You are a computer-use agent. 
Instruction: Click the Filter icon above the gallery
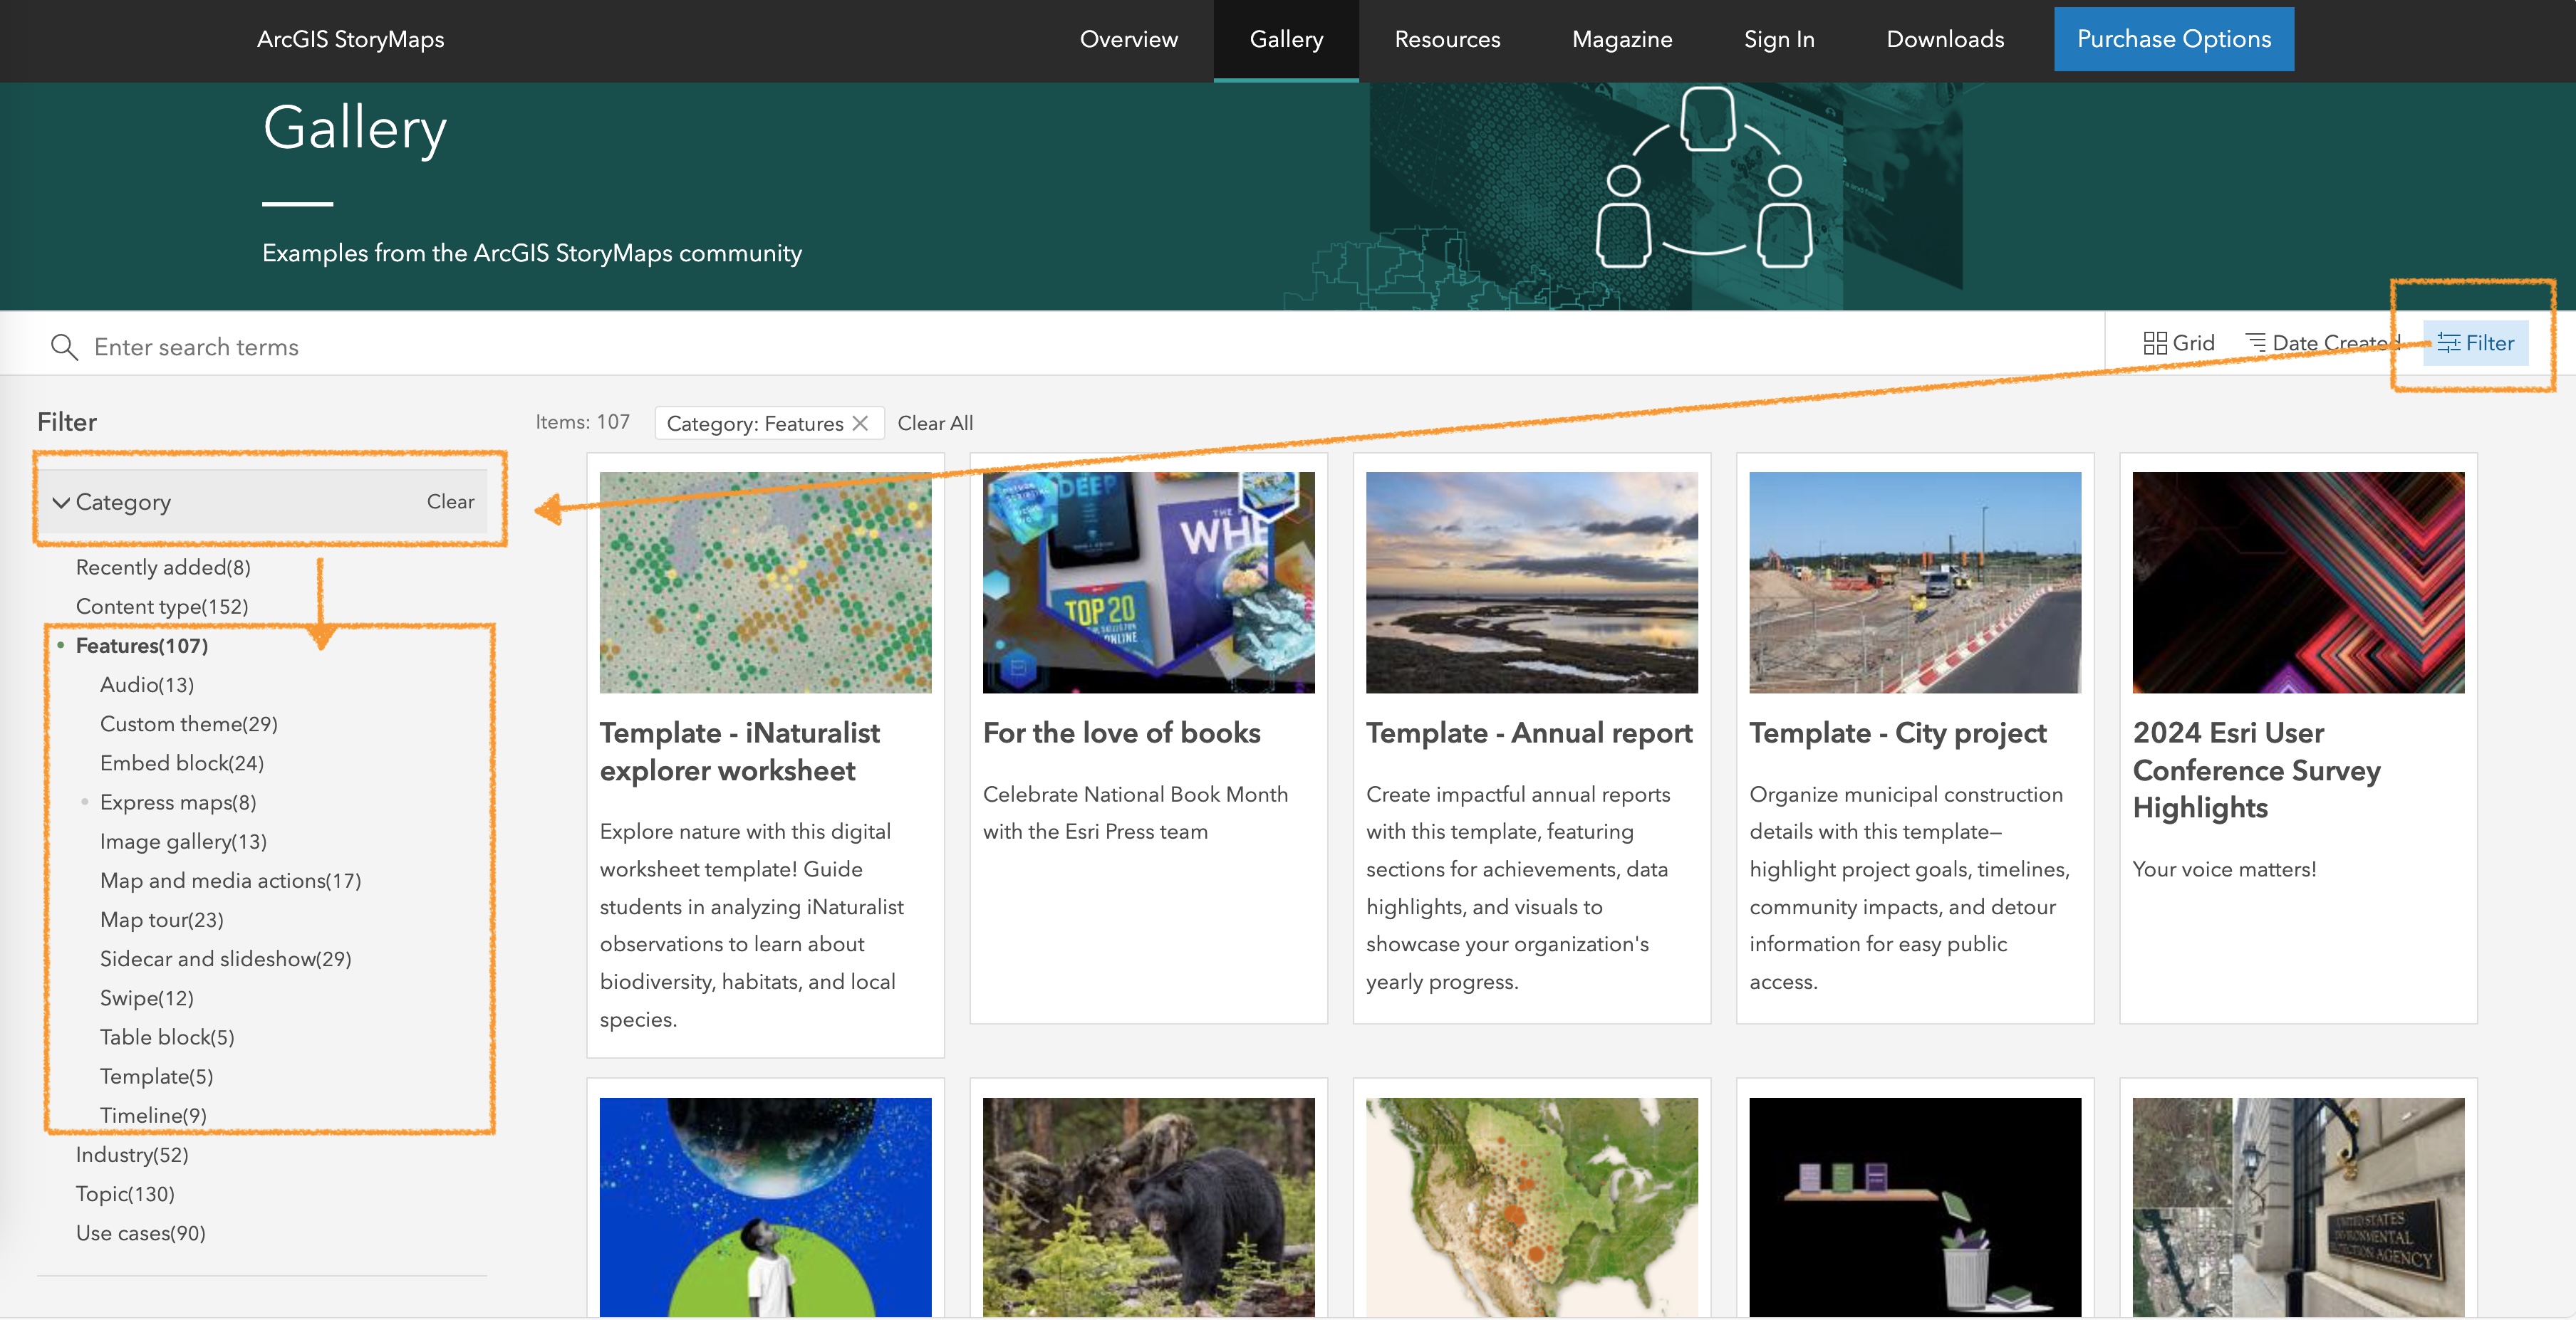(2476, 342)
